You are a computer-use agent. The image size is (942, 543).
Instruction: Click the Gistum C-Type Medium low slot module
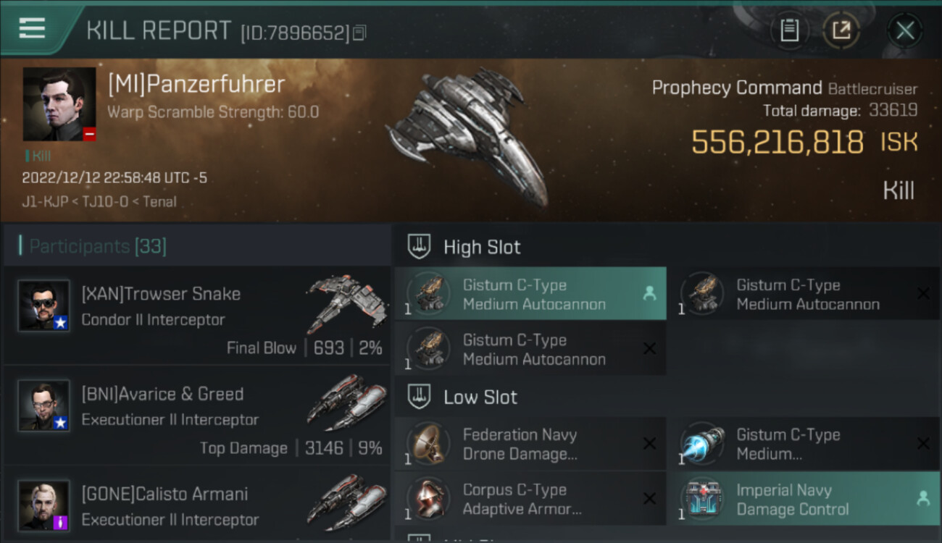click(x=804, y=444)
